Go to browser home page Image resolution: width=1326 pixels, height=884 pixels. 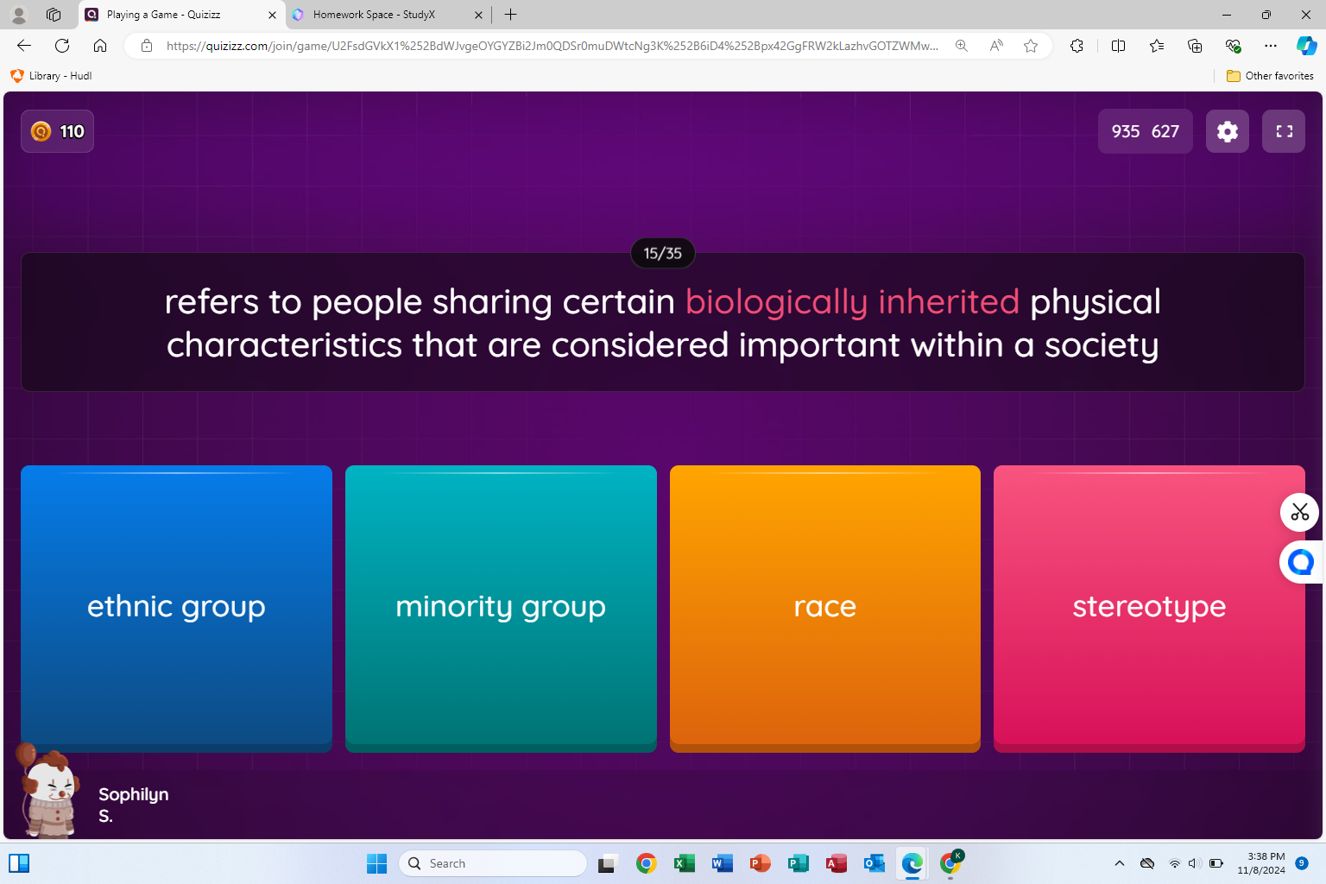tap(100, 46)
